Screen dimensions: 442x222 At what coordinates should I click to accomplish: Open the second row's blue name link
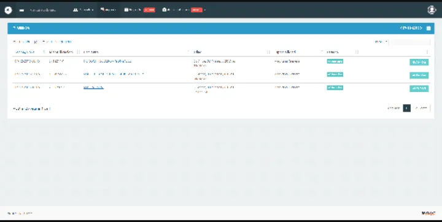click(x=114, y=74)
